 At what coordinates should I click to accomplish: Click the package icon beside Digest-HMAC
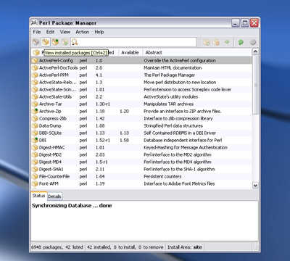tap(35, 147)
